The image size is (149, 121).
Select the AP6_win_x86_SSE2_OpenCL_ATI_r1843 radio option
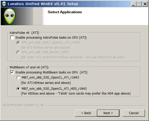pyautogui.click(x=18, y=43)
